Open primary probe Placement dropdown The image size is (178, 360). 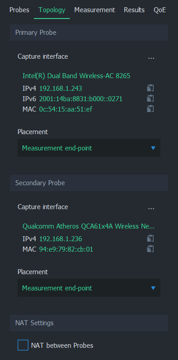(x=89, y=148)
